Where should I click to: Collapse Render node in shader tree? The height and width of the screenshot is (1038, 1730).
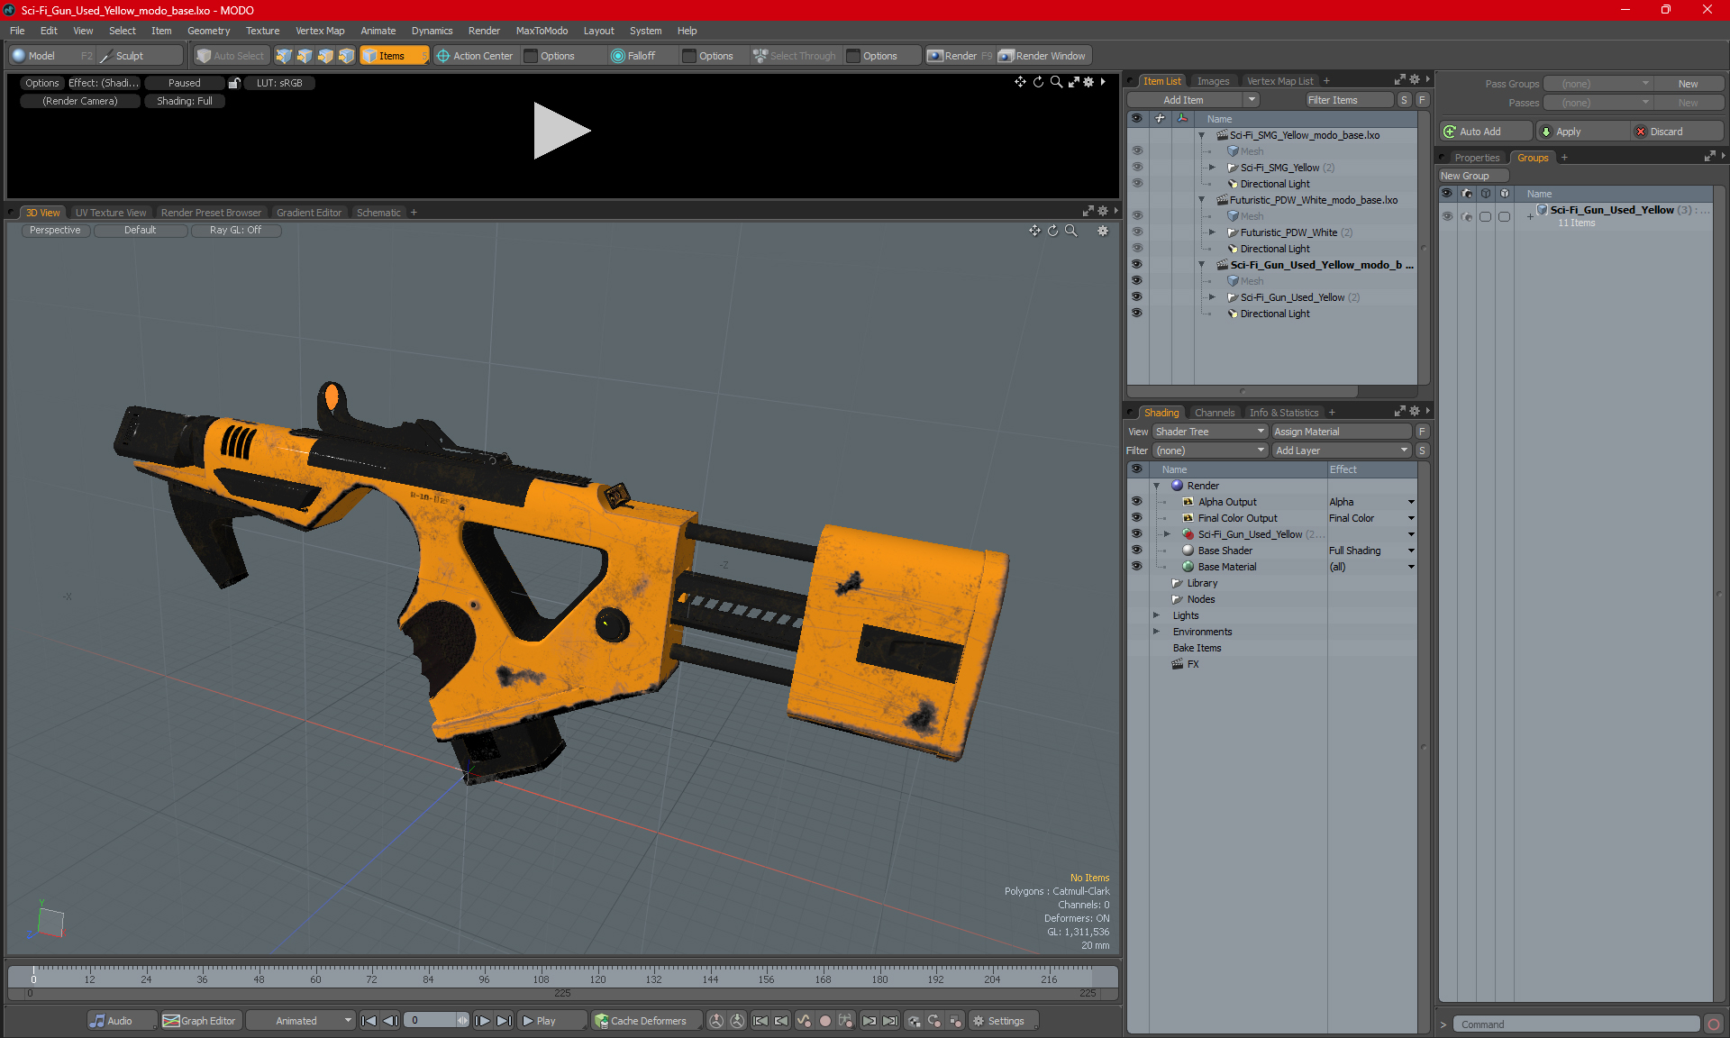1156,486
